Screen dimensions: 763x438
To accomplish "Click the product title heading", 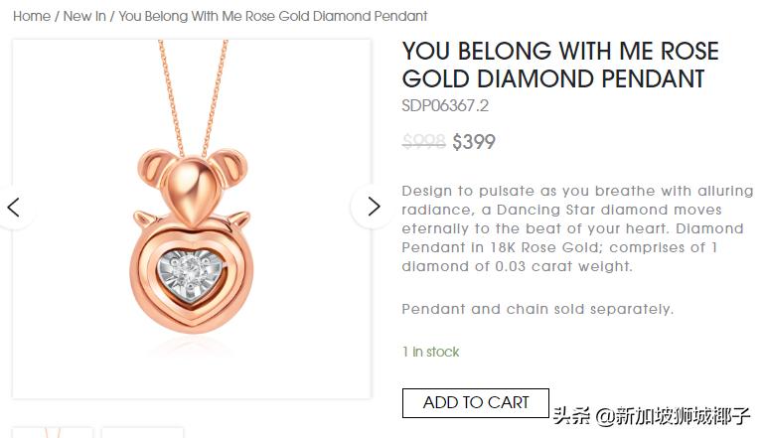I will 559,65.
